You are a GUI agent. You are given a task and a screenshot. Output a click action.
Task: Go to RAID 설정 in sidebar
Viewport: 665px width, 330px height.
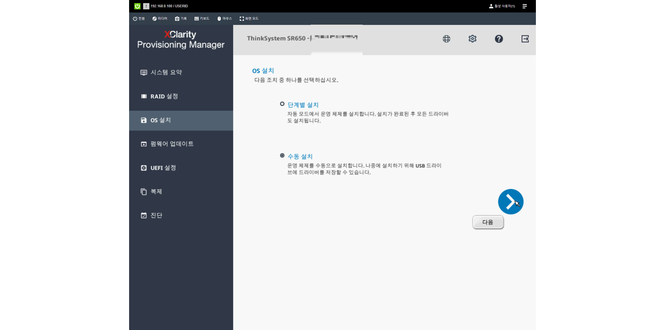point(164,96)
